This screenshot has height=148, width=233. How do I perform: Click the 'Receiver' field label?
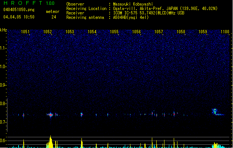click(x=75, y=13)
